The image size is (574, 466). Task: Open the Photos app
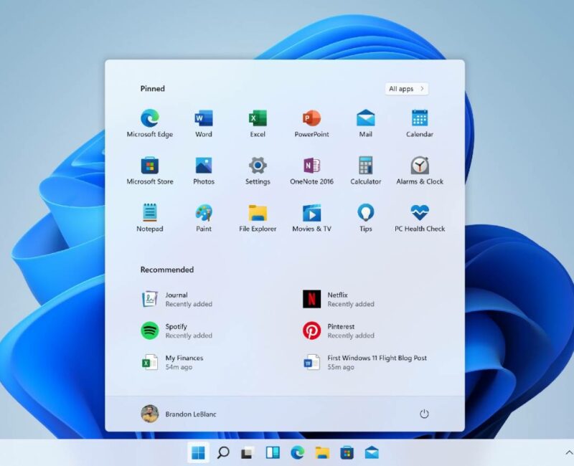point(204,171)
